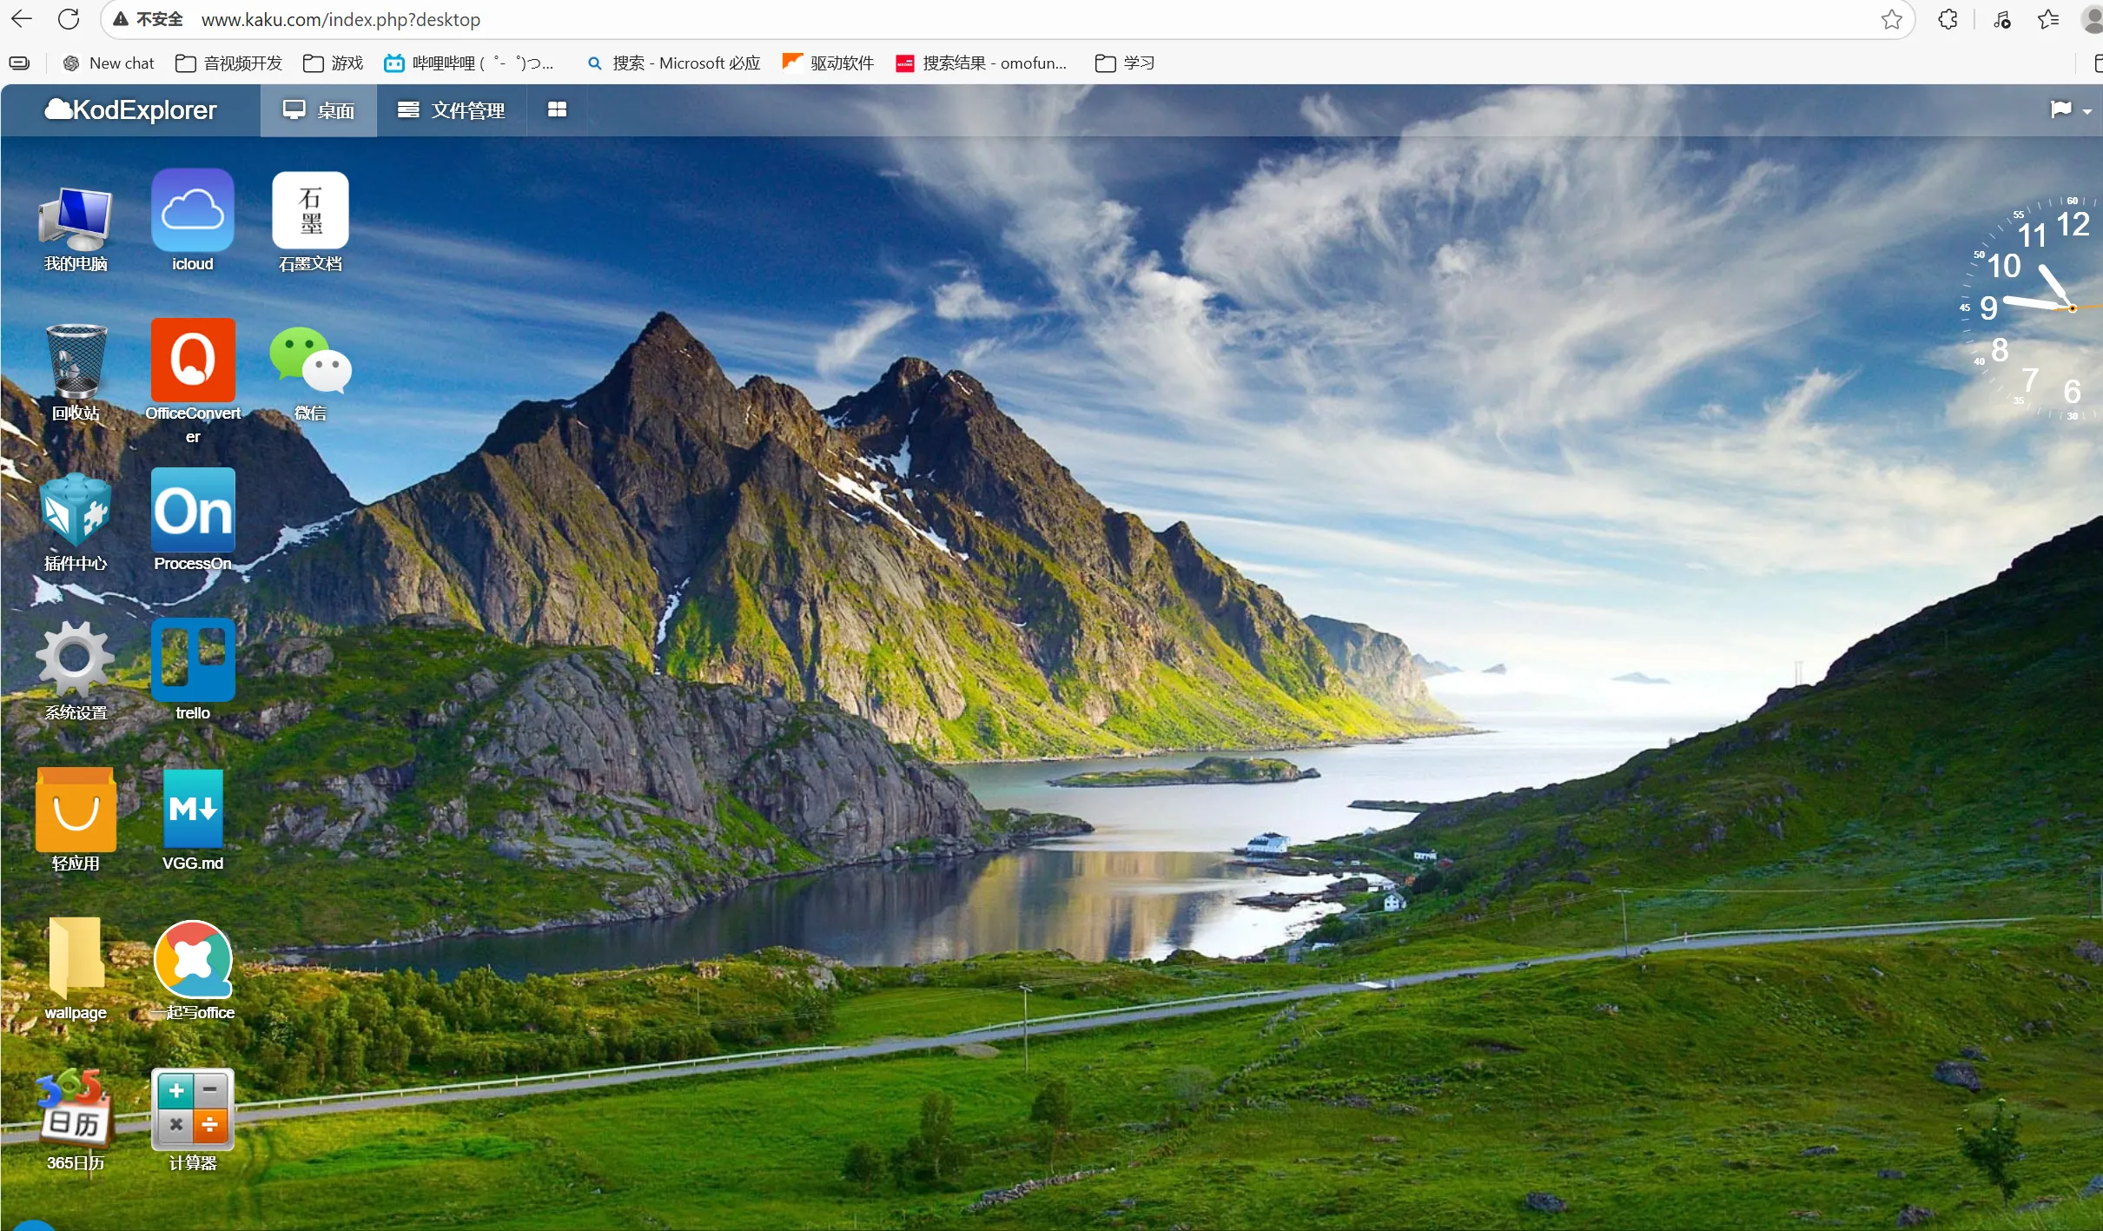Expand the flag dropdown in top bar
This screenshot has height=1231, width=2103.
(x=2071, y=110)
